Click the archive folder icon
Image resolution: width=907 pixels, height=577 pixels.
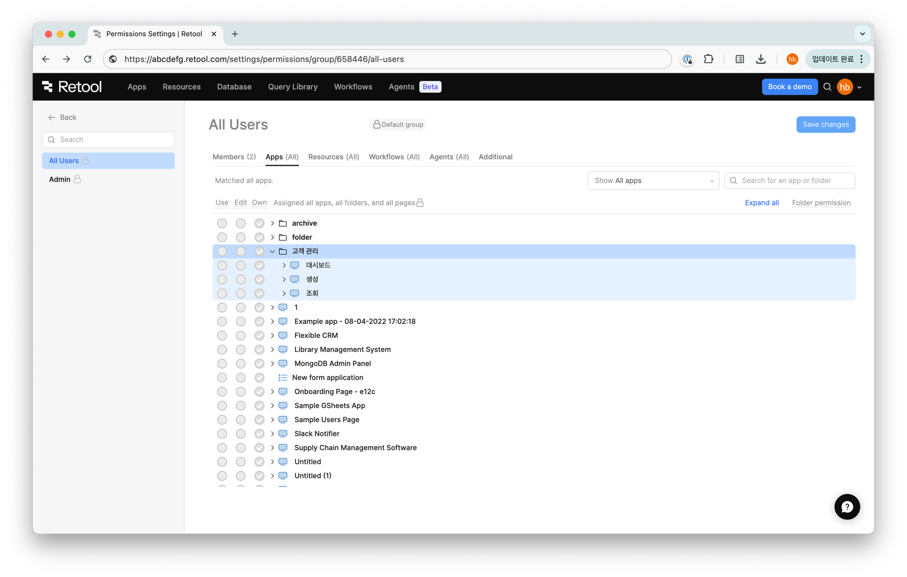(x=283, y=223)
